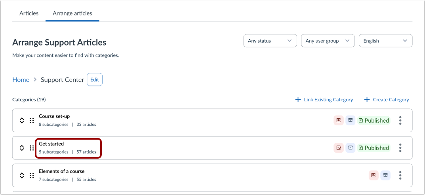Click the archive icon on Course set-up row
The height and width of the screenshot is (195, 425).
tap(351, 120)
